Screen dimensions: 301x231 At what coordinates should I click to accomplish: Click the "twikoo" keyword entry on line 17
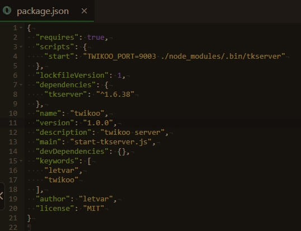[62, 180]
